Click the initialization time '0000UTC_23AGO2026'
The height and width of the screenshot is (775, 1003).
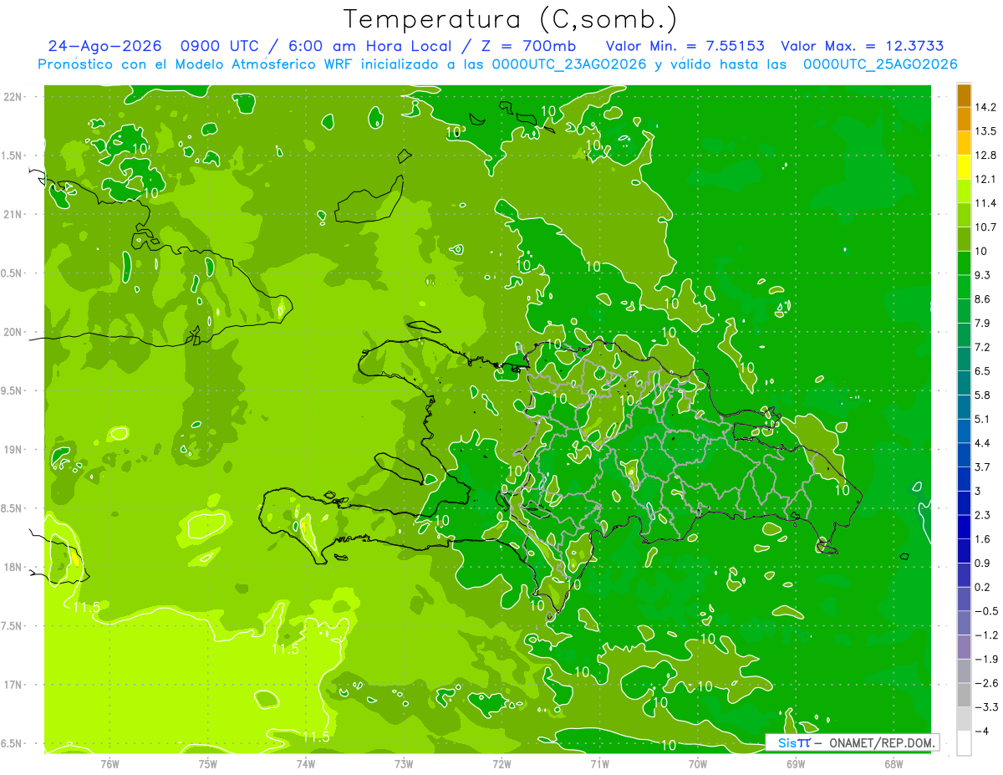pyautogui.click(x=569, y=64)
